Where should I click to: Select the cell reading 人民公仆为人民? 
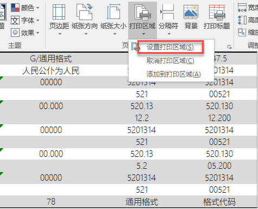51,71
